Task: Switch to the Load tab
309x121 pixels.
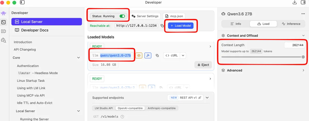Action: (263, 24)
